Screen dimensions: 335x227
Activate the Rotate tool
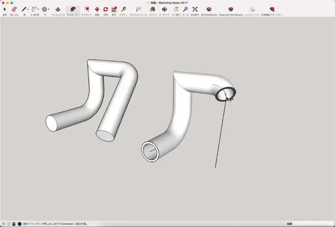[x=105, y=9]
